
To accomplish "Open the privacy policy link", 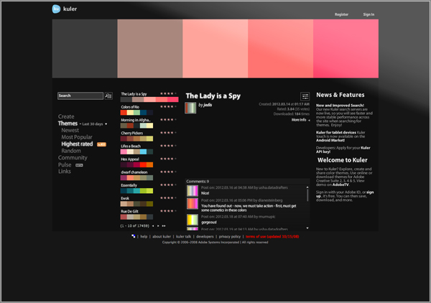I will click(x=230, y=236).
